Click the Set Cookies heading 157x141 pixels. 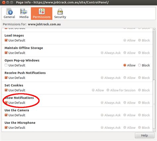pyautogui.click(x=14, y=85)
